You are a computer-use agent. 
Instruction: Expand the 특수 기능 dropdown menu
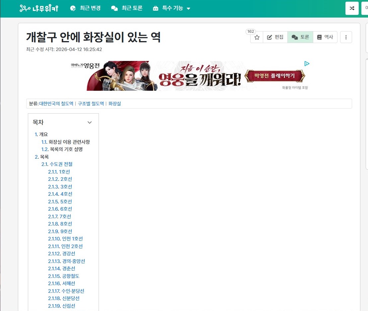coord(172,8)
